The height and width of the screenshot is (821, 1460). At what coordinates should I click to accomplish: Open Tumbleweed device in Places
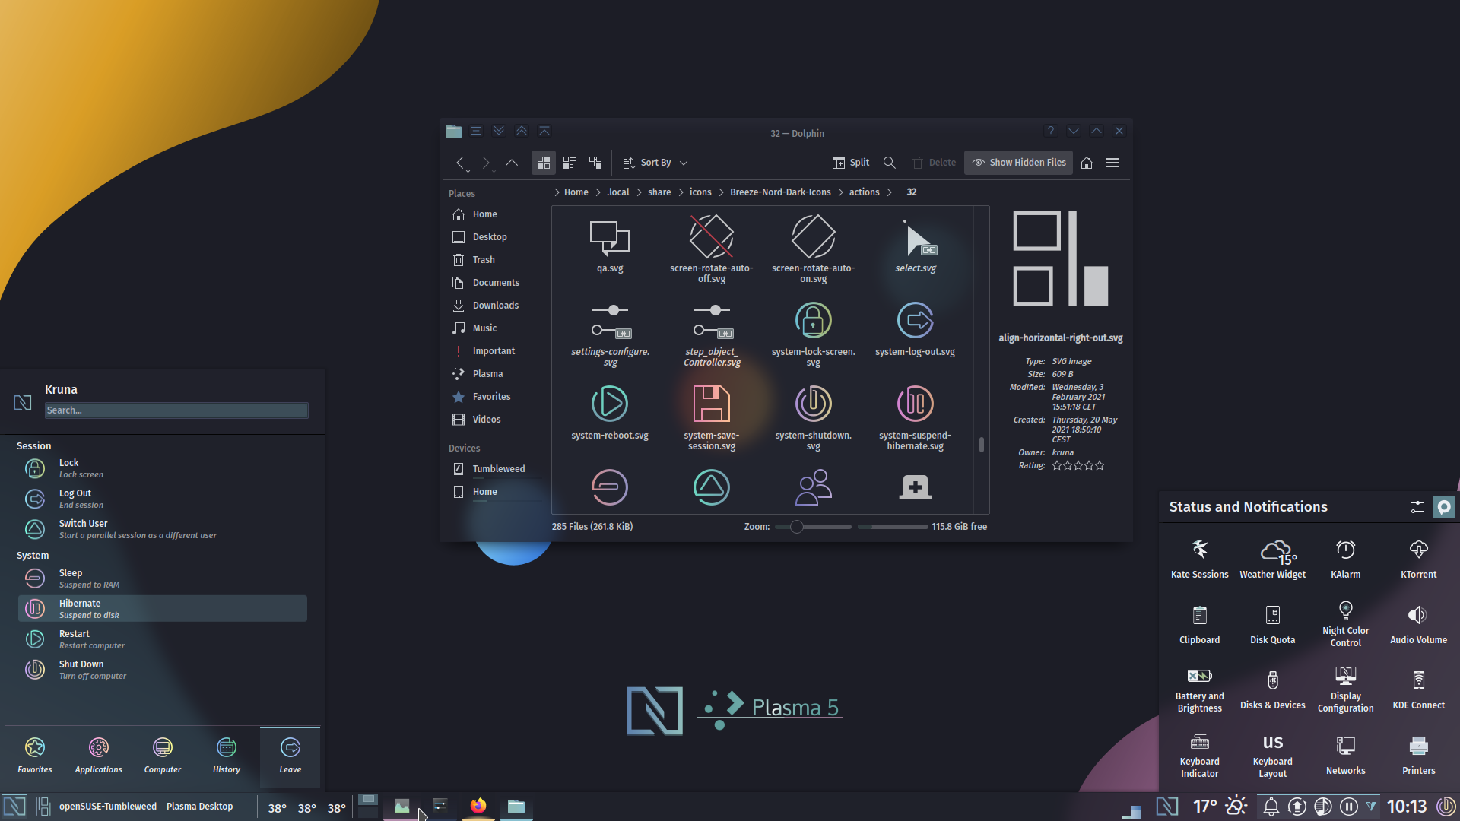coord(494,469)
